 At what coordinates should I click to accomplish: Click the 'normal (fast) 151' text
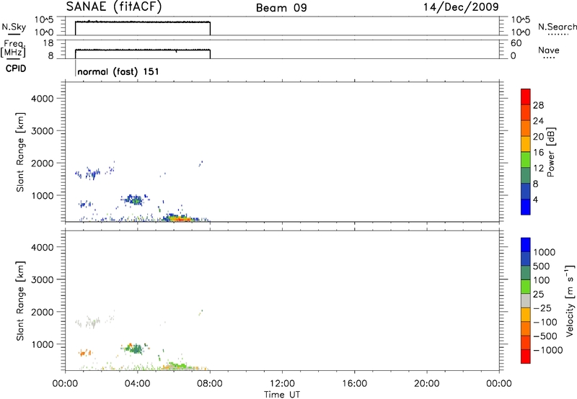(118, 71)
